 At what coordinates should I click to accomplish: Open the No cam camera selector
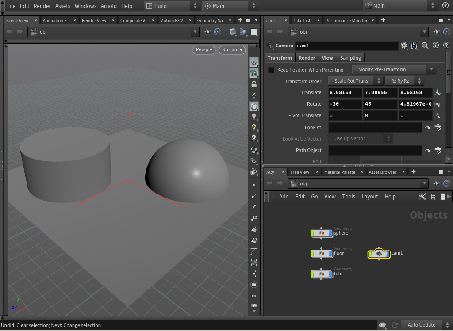coord(231,50)
